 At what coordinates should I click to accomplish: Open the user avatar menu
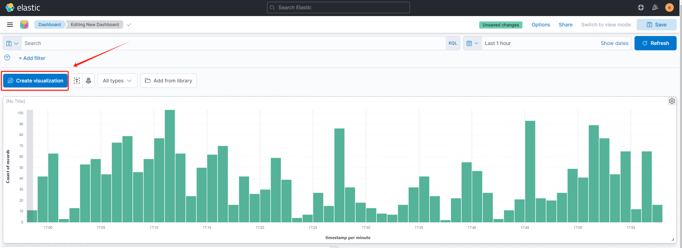coord(670,7)
